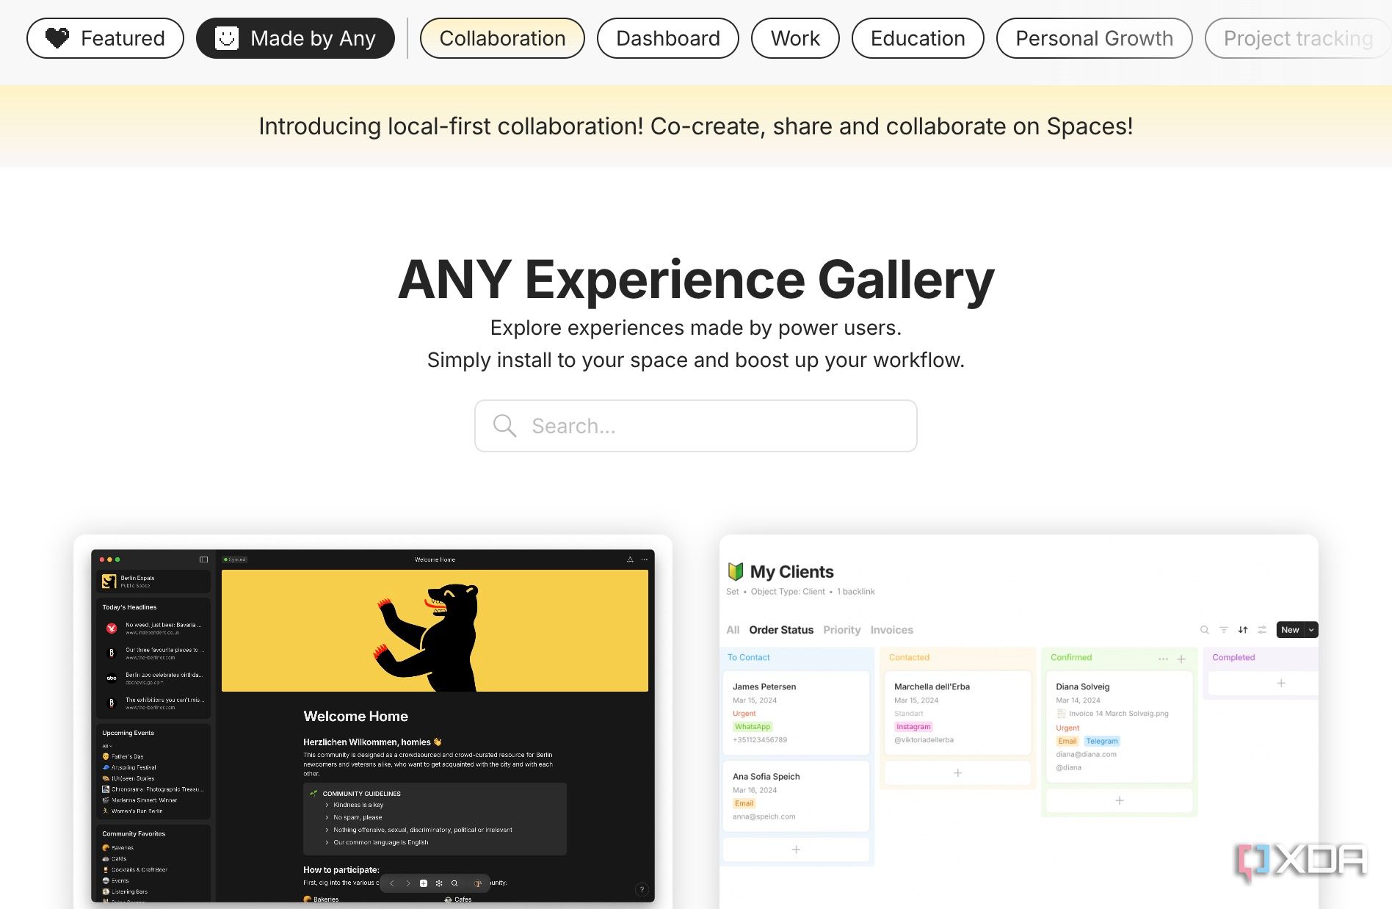This screenshot has width=1392, height=909.
Task: Open the James Petersen client card
Action: point(796,713)
